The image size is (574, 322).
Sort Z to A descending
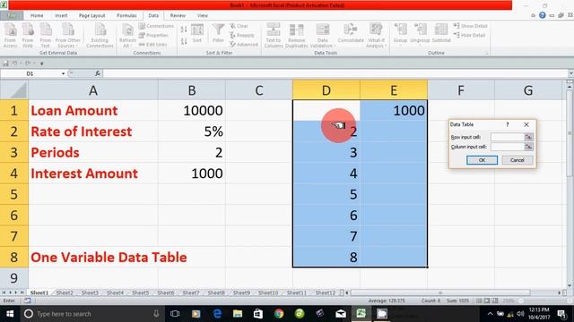[184, 41]
